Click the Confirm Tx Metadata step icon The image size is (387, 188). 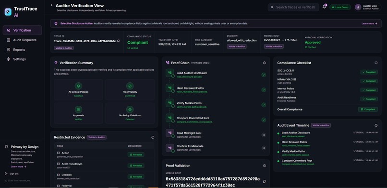tap(170, 148)
